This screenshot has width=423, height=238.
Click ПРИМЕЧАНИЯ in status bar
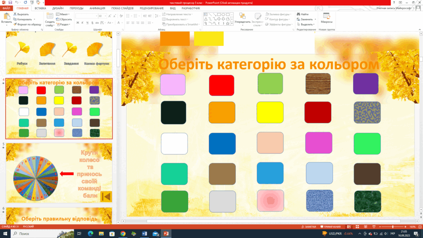pos(330,227)
